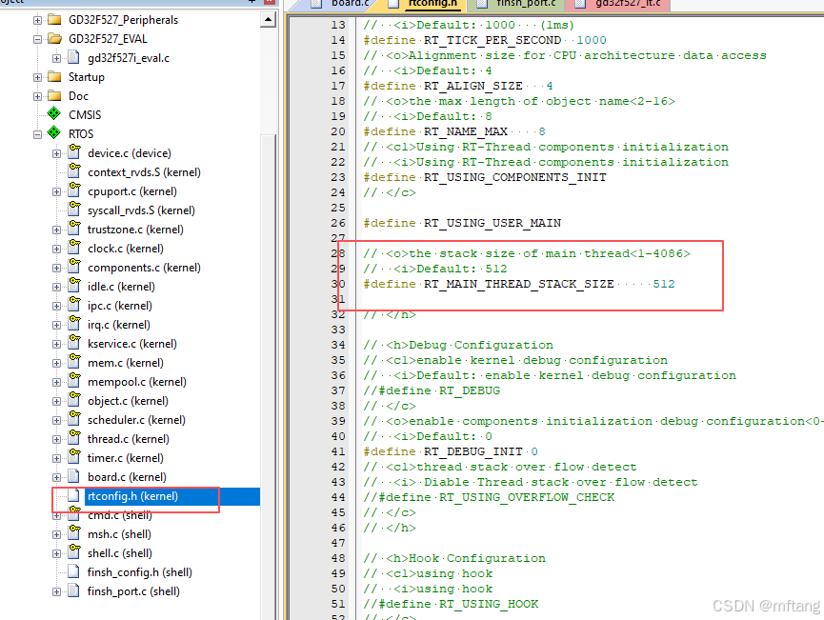Click the kservice.c key file icon

(x=74, y=342)
